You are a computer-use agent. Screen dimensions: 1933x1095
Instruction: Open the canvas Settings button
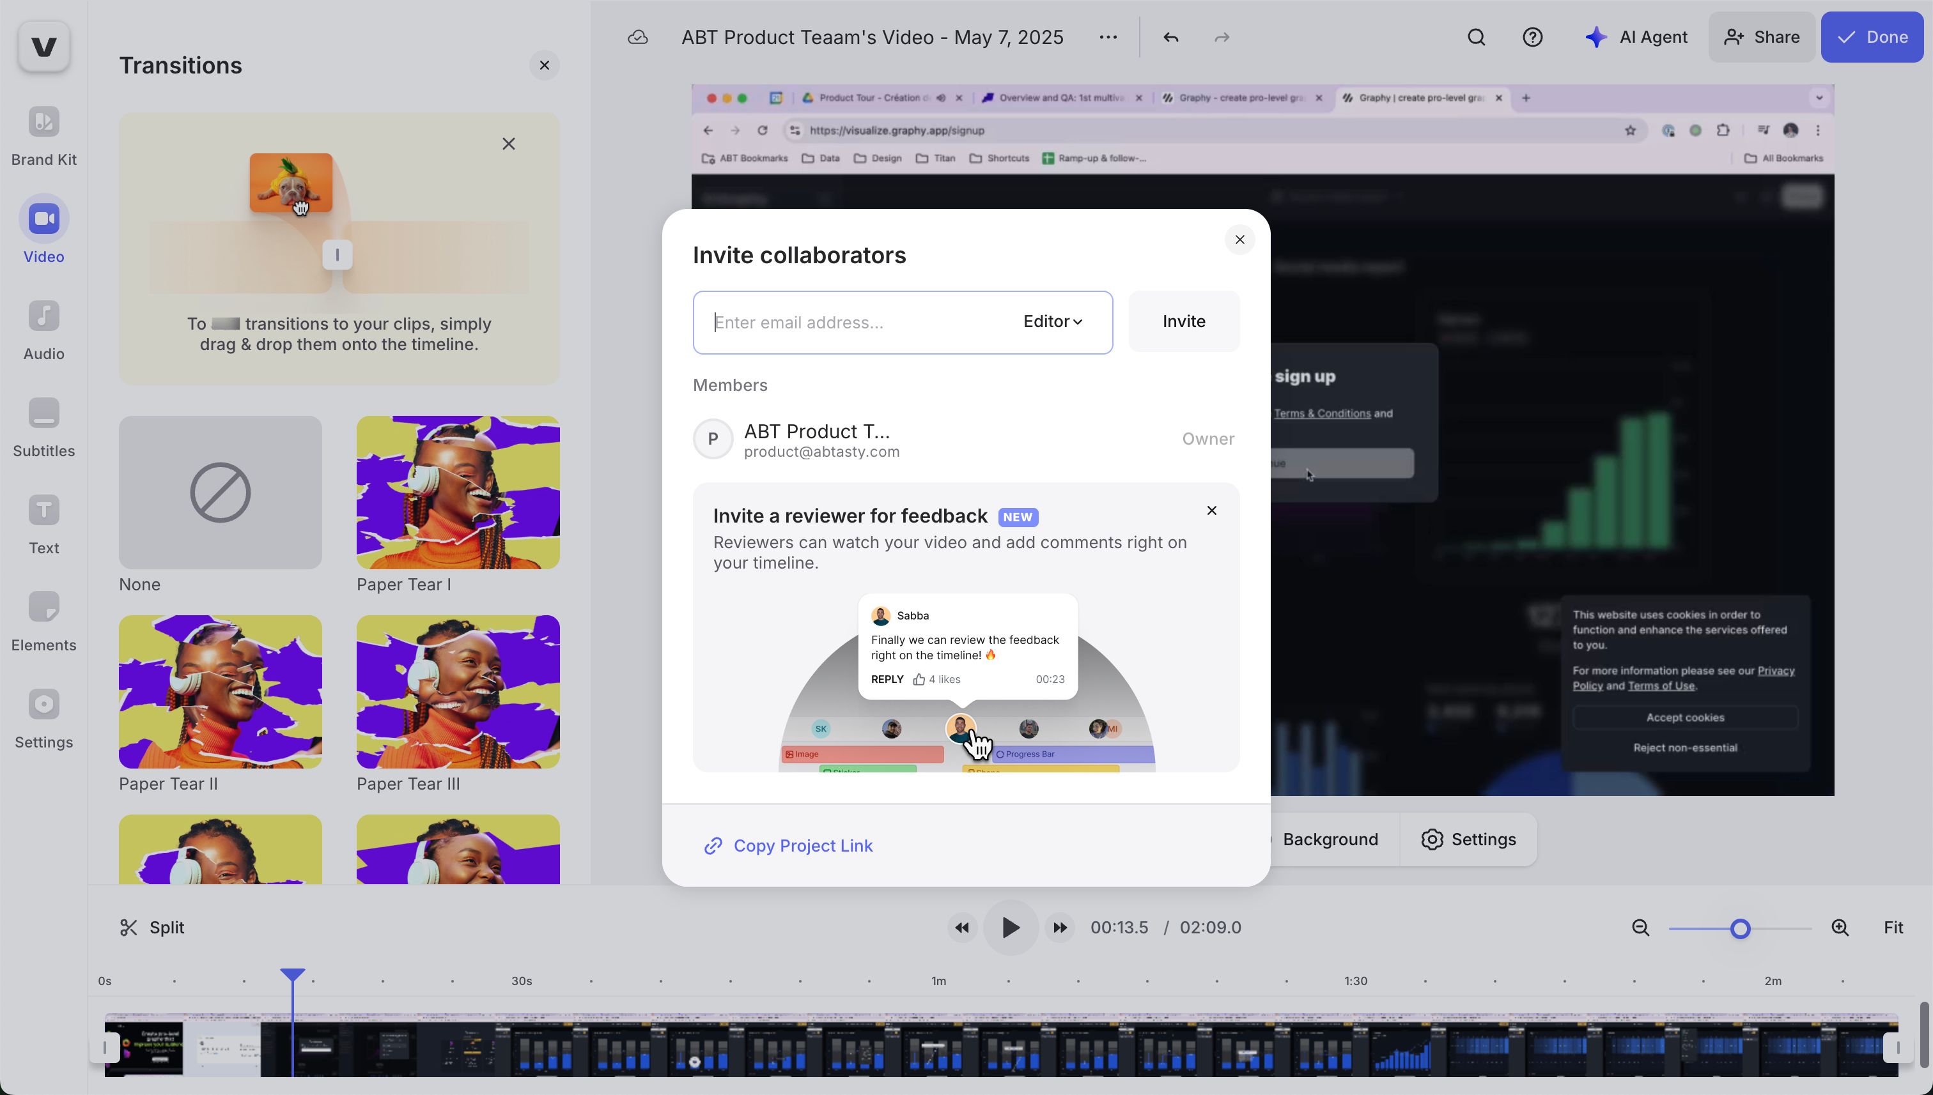coord(1468,839)
